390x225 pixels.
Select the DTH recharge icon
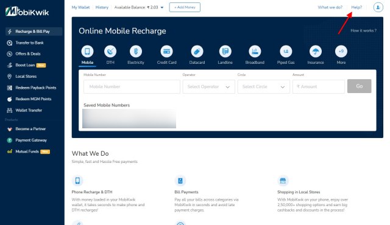(110, 51)
